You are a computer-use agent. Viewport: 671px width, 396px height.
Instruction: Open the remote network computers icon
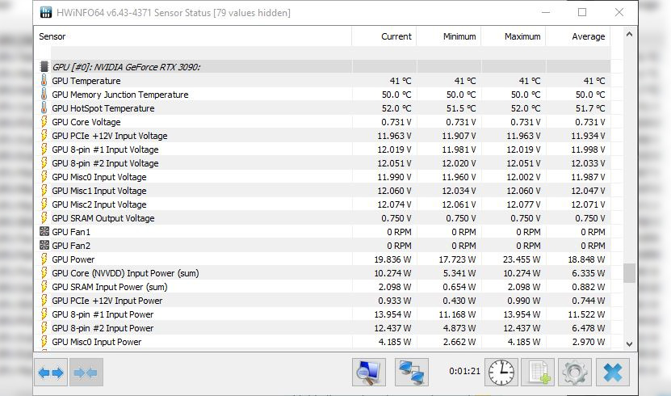[411, 372]
